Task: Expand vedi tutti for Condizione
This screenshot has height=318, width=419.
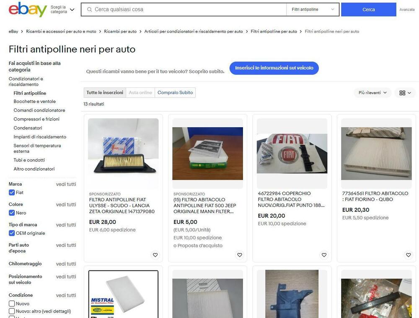Action: (x=66, y=295)
